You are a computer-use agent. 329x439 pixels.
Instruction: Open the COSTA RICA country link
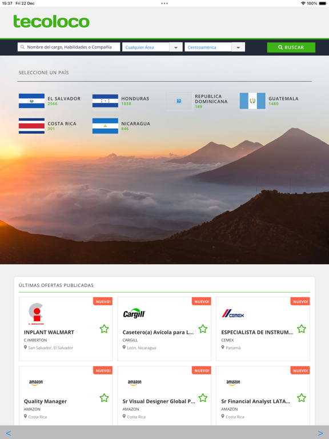(x=62, y=123)
